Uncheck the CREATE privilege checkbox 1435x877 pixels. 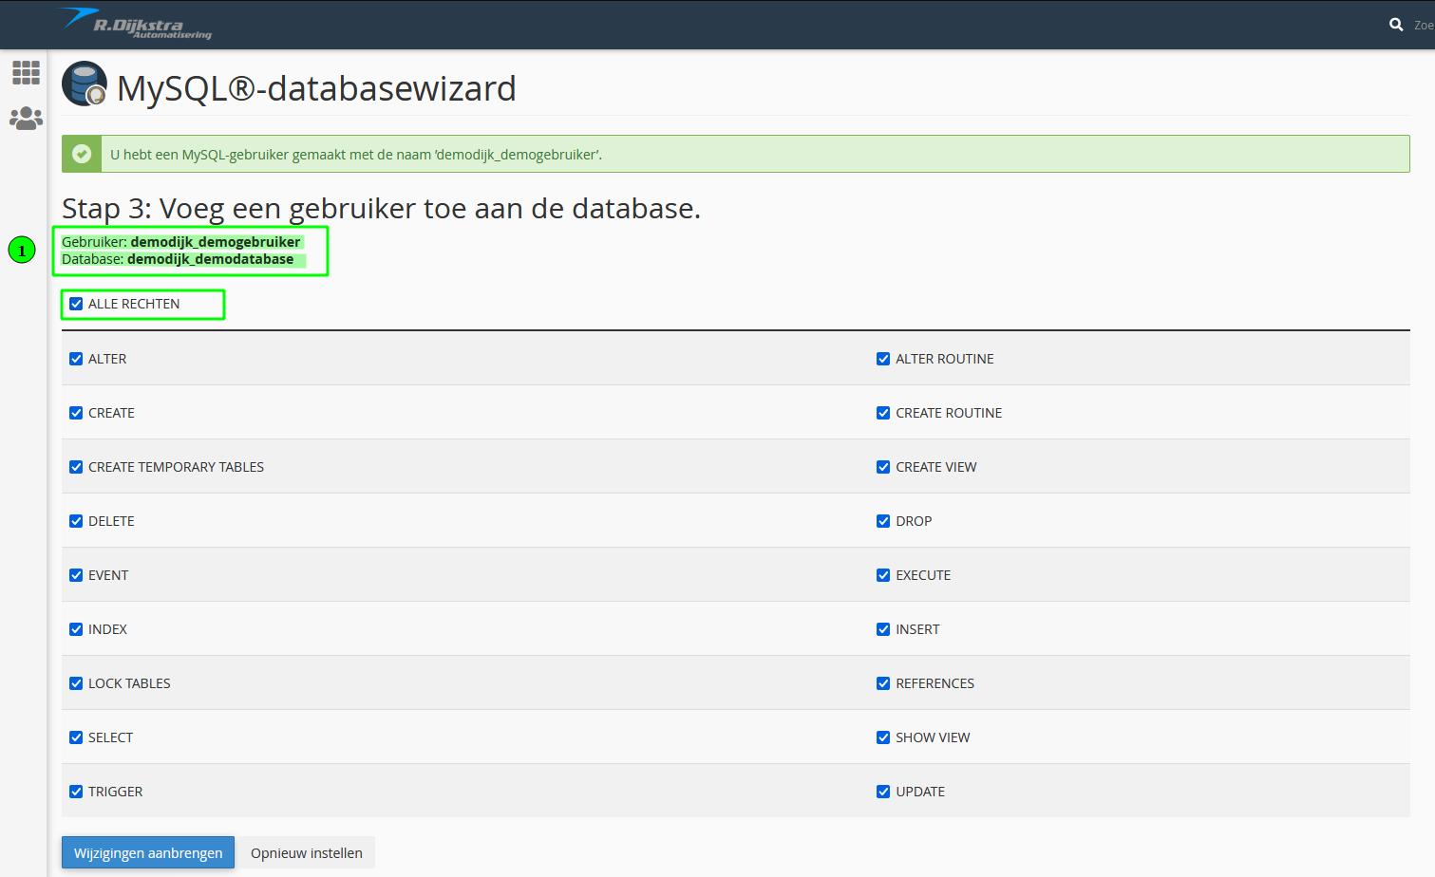coord(76,413)
